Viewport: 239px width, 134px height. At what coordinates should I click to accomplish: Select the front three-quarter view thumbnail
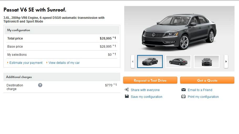pyautogui.click(x=150, y=62)
